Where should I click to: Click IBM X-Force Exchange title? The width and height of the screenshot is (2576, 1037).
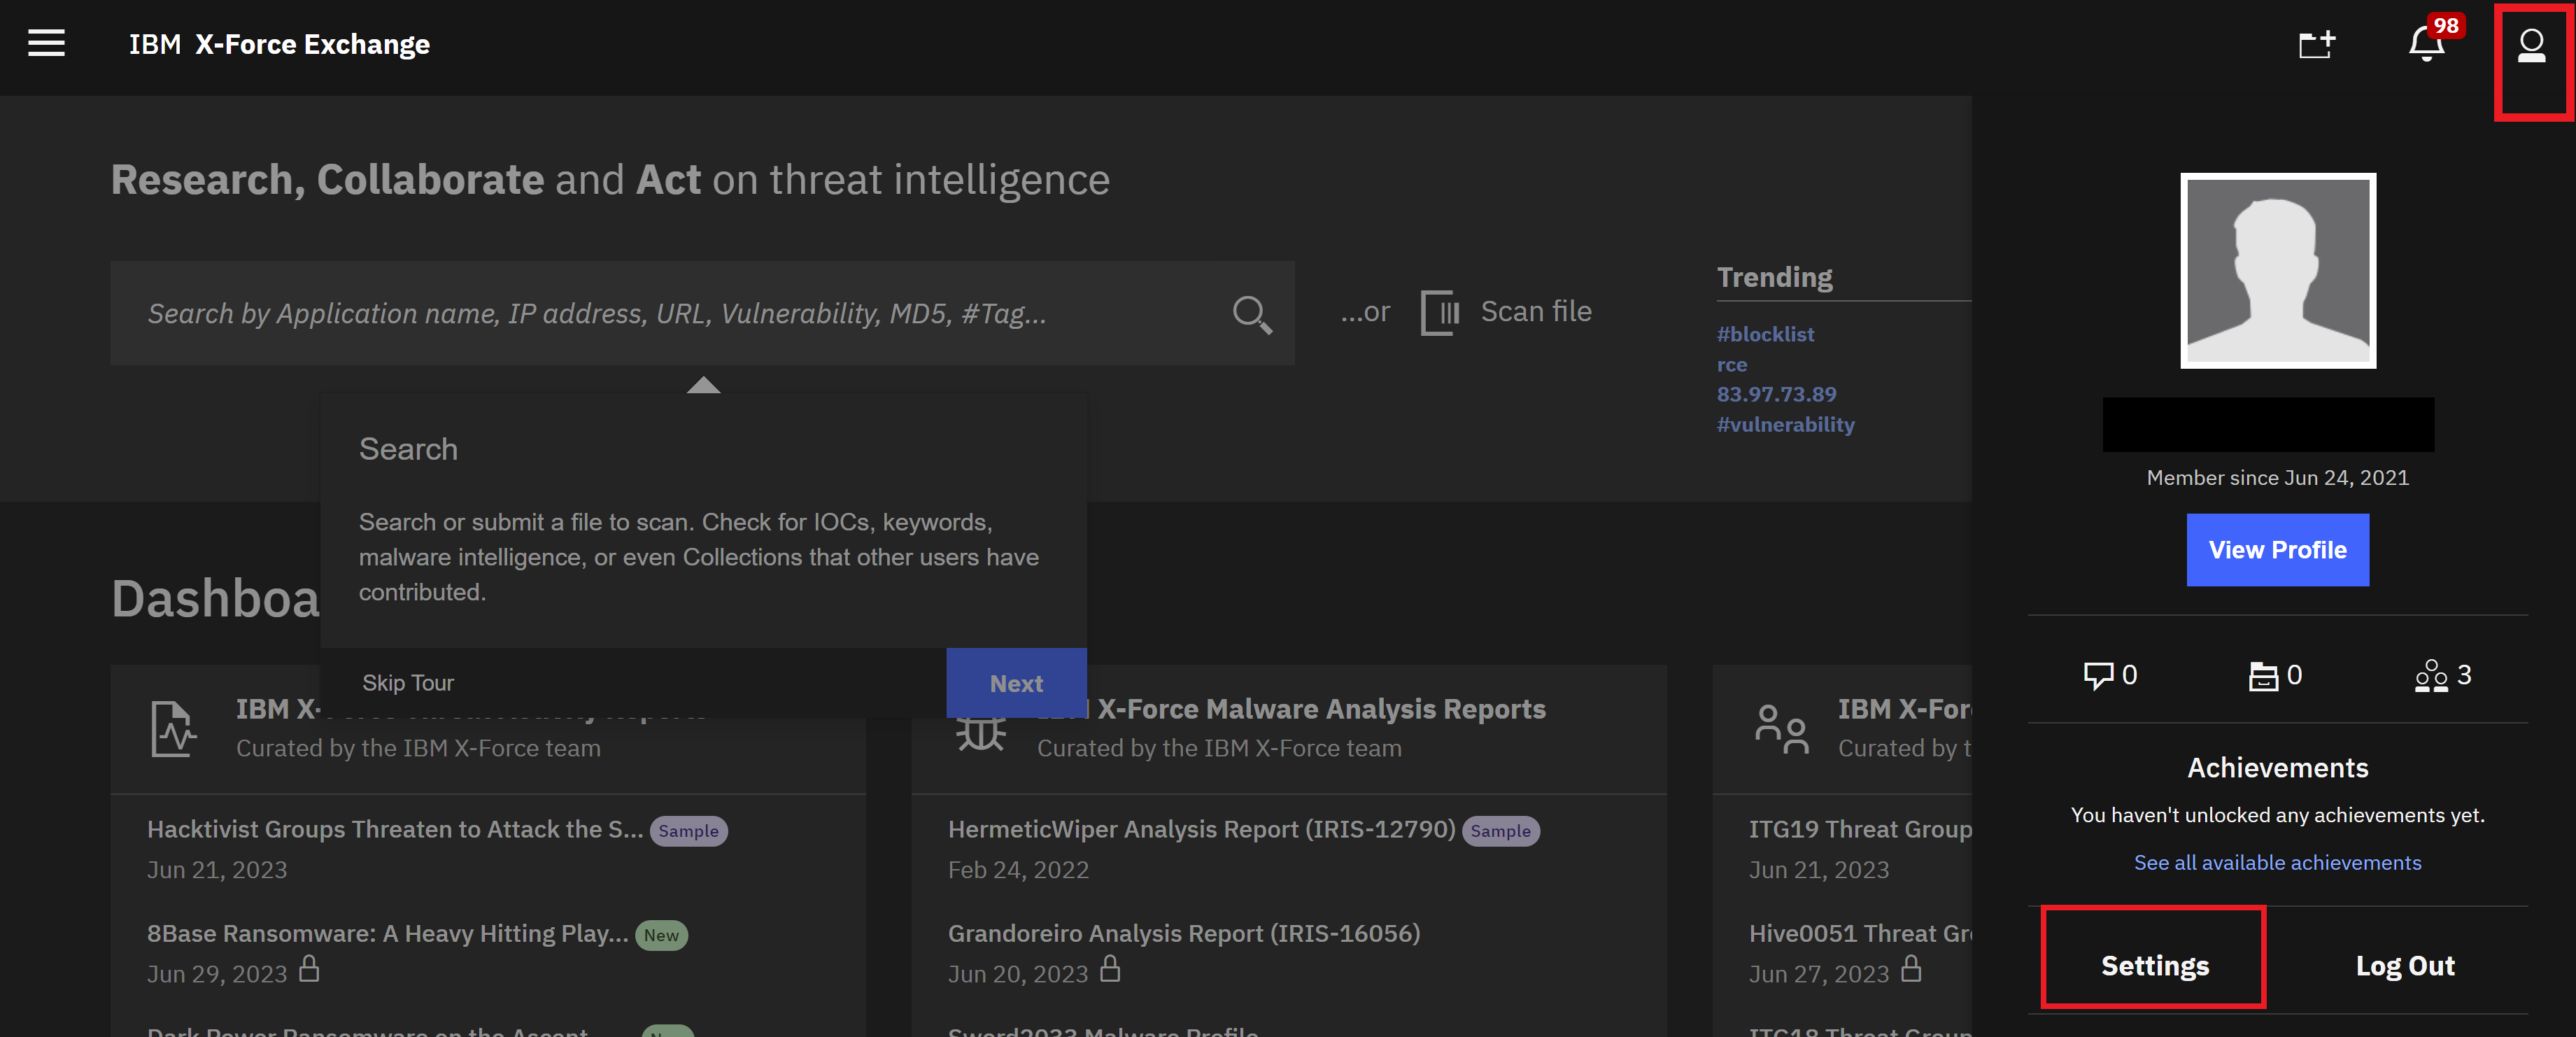point(279,44)
